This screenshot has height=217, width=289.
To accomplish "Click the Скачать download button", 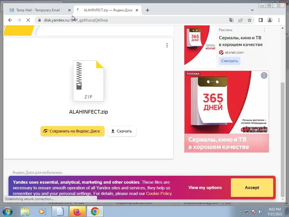I will coord(122,131).
